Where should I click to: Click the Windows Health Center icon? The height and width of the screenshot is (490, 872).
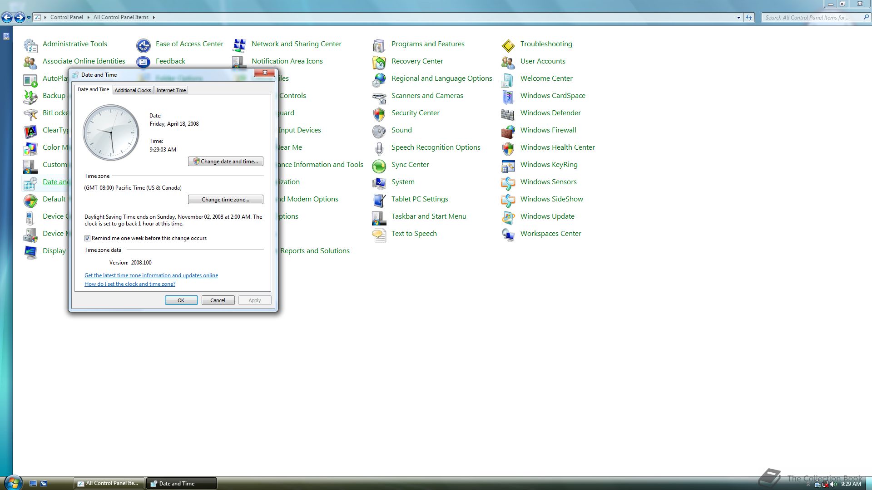pos(508,148)
